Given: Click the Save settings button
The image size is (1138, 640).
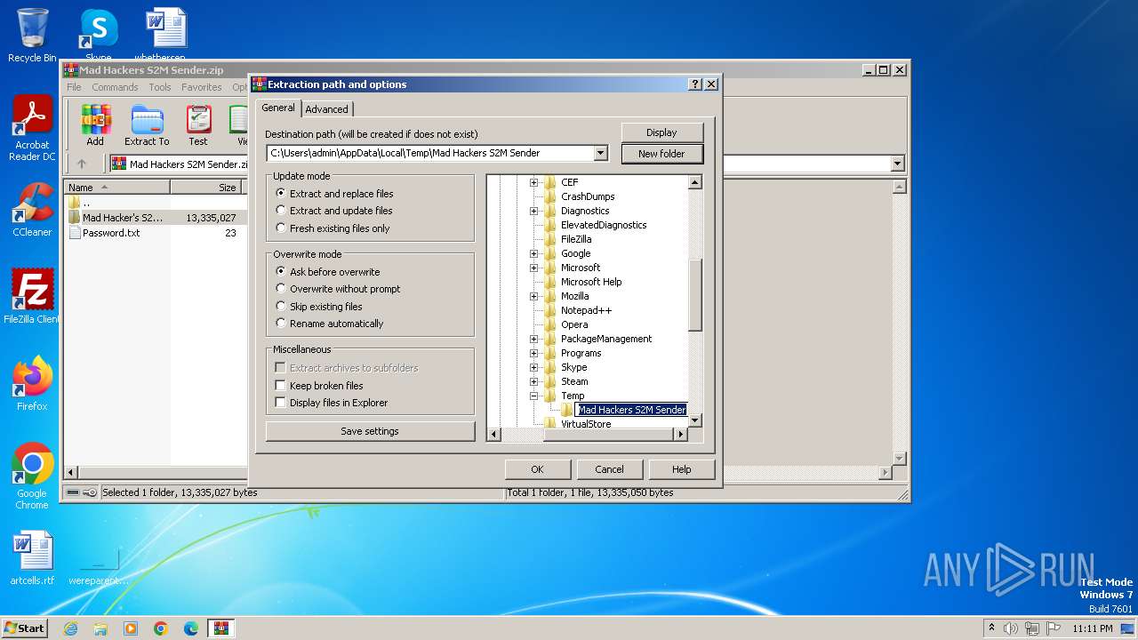Looking at the screenshot, I should [370, 431].
